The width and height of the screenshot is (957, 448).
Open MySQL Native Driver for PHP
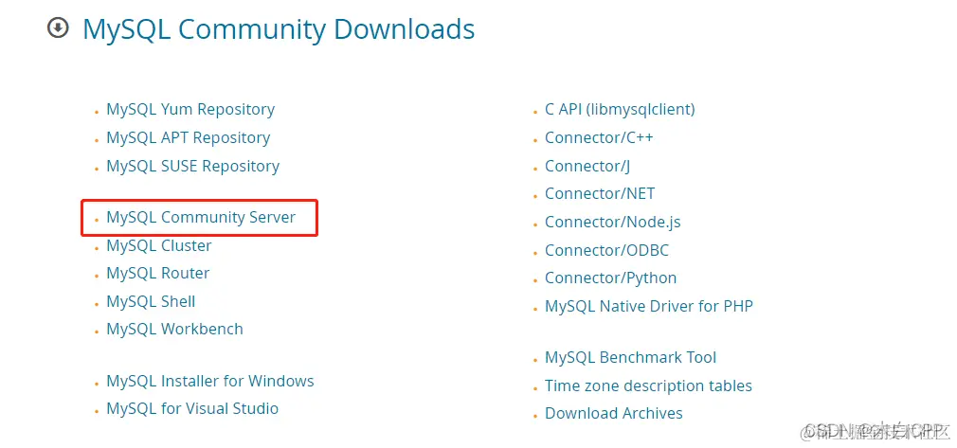pos(649,306)
